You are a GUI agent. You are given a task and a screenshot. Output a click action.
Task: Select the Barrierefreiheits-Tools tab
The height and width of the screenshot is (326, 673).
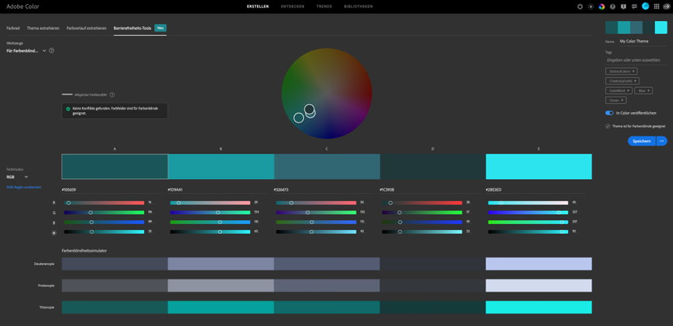[x=132, y=28]
